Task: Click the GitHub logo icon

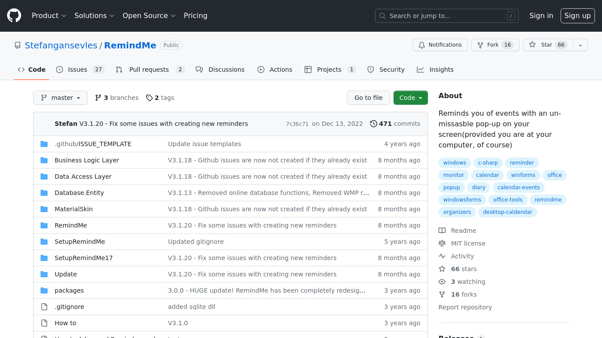Action: [x=14, y=16]
